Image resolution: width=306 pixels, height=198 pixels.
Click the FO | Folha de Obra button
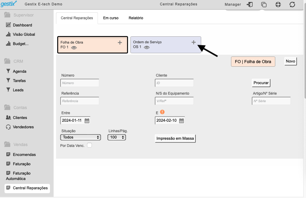coord(253,62)
